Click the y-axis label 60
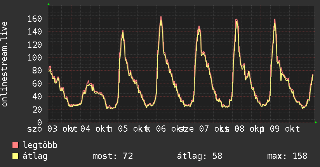Image resolution: width=320 pixels, height=167 pixels. [37, 83]
